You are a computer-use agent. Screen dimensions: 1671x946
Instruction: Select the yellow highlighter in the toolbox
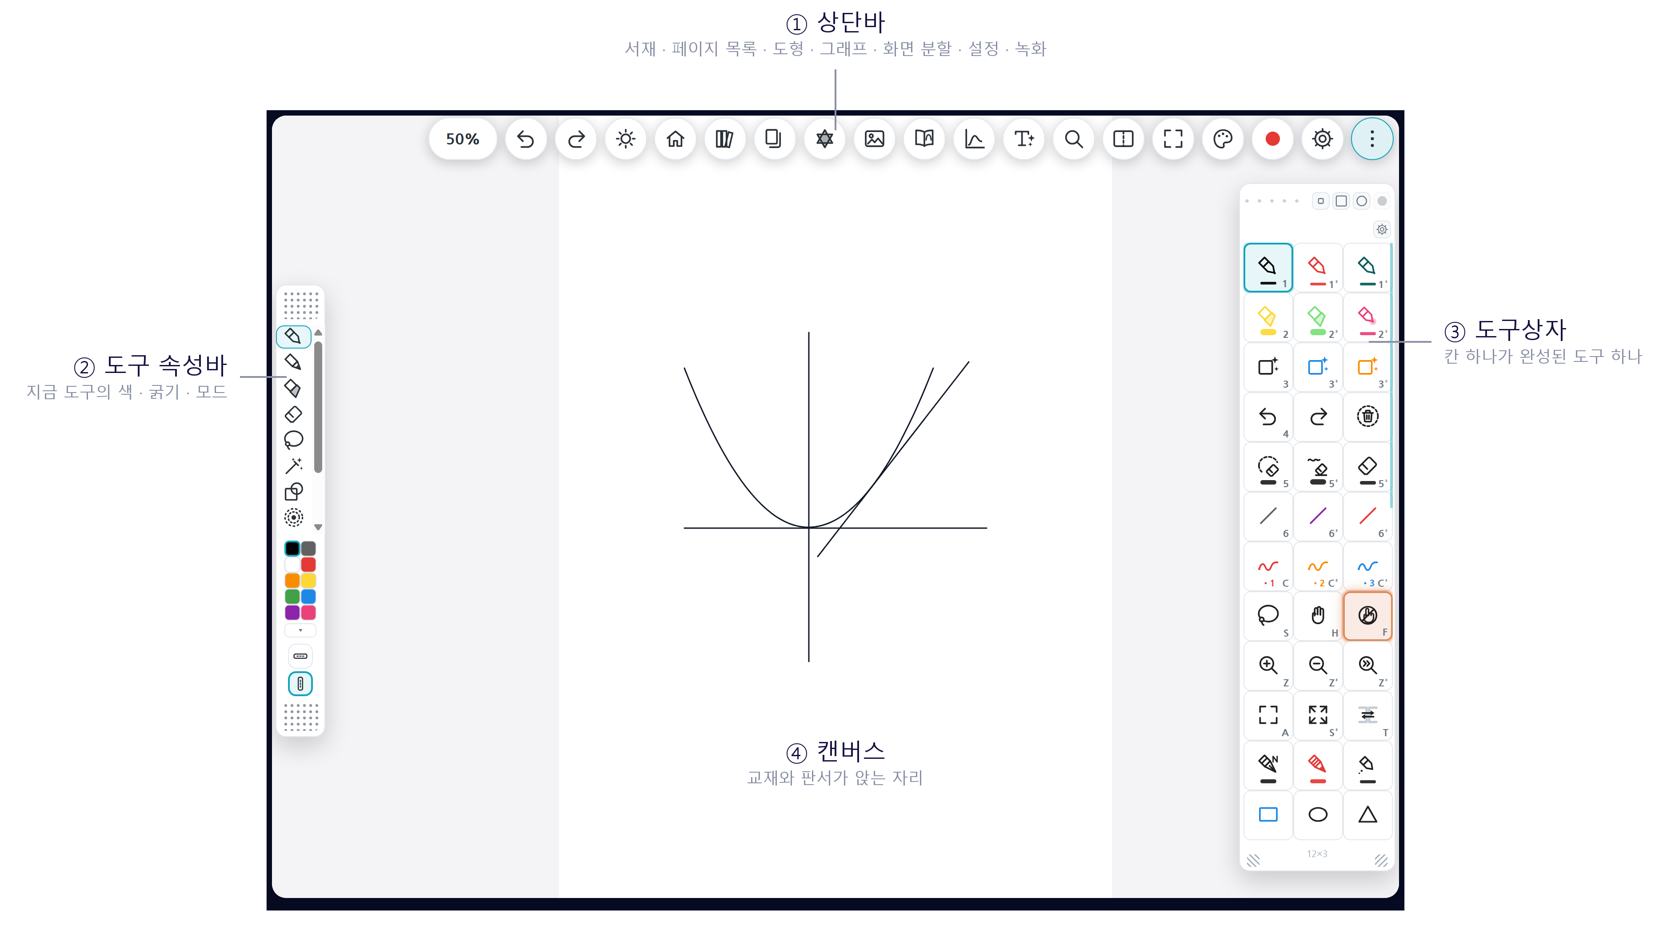(1268, 318)
